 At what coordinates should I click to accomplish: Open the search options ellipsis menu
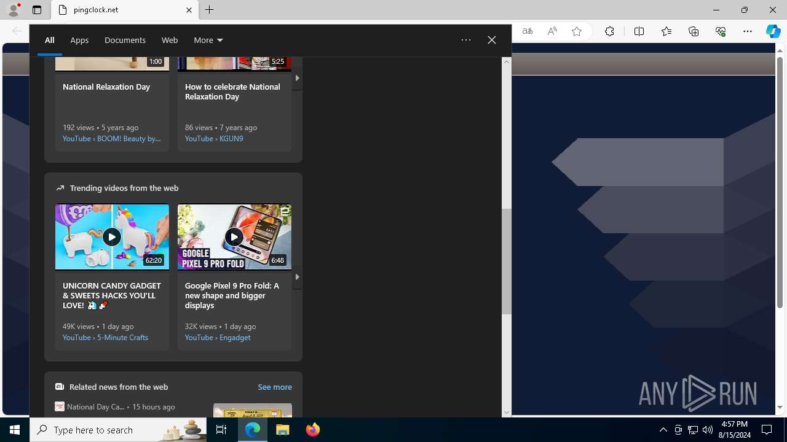click(x=466, y=40)
